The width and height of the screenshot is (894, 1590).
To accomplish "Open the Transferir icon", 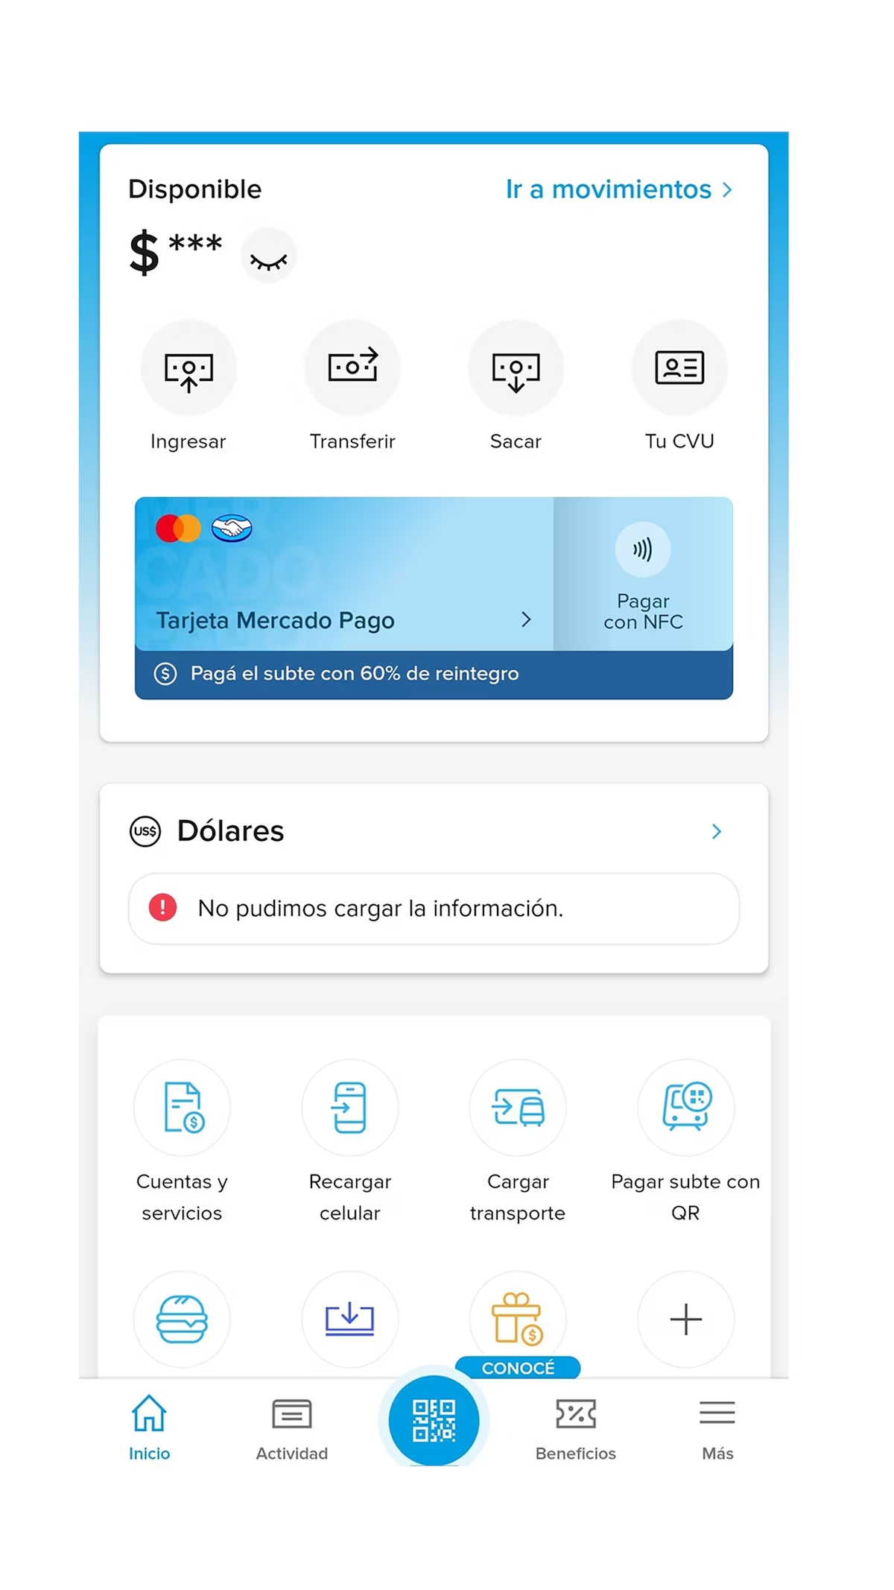I will pyautogui.click(x=352, y=368).
